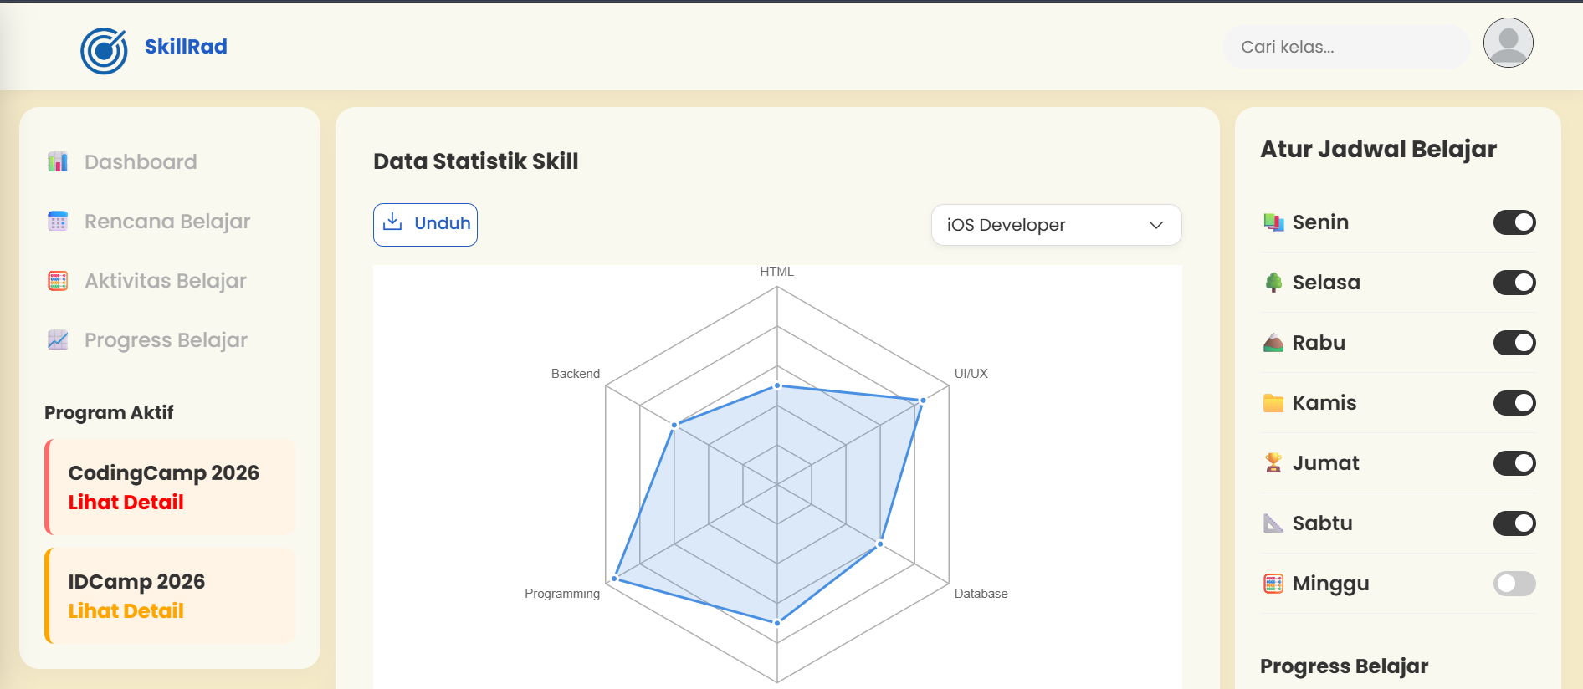Open Progress Belajar via the trend chart icon
1583x689 pixels.
click(58, 340)
